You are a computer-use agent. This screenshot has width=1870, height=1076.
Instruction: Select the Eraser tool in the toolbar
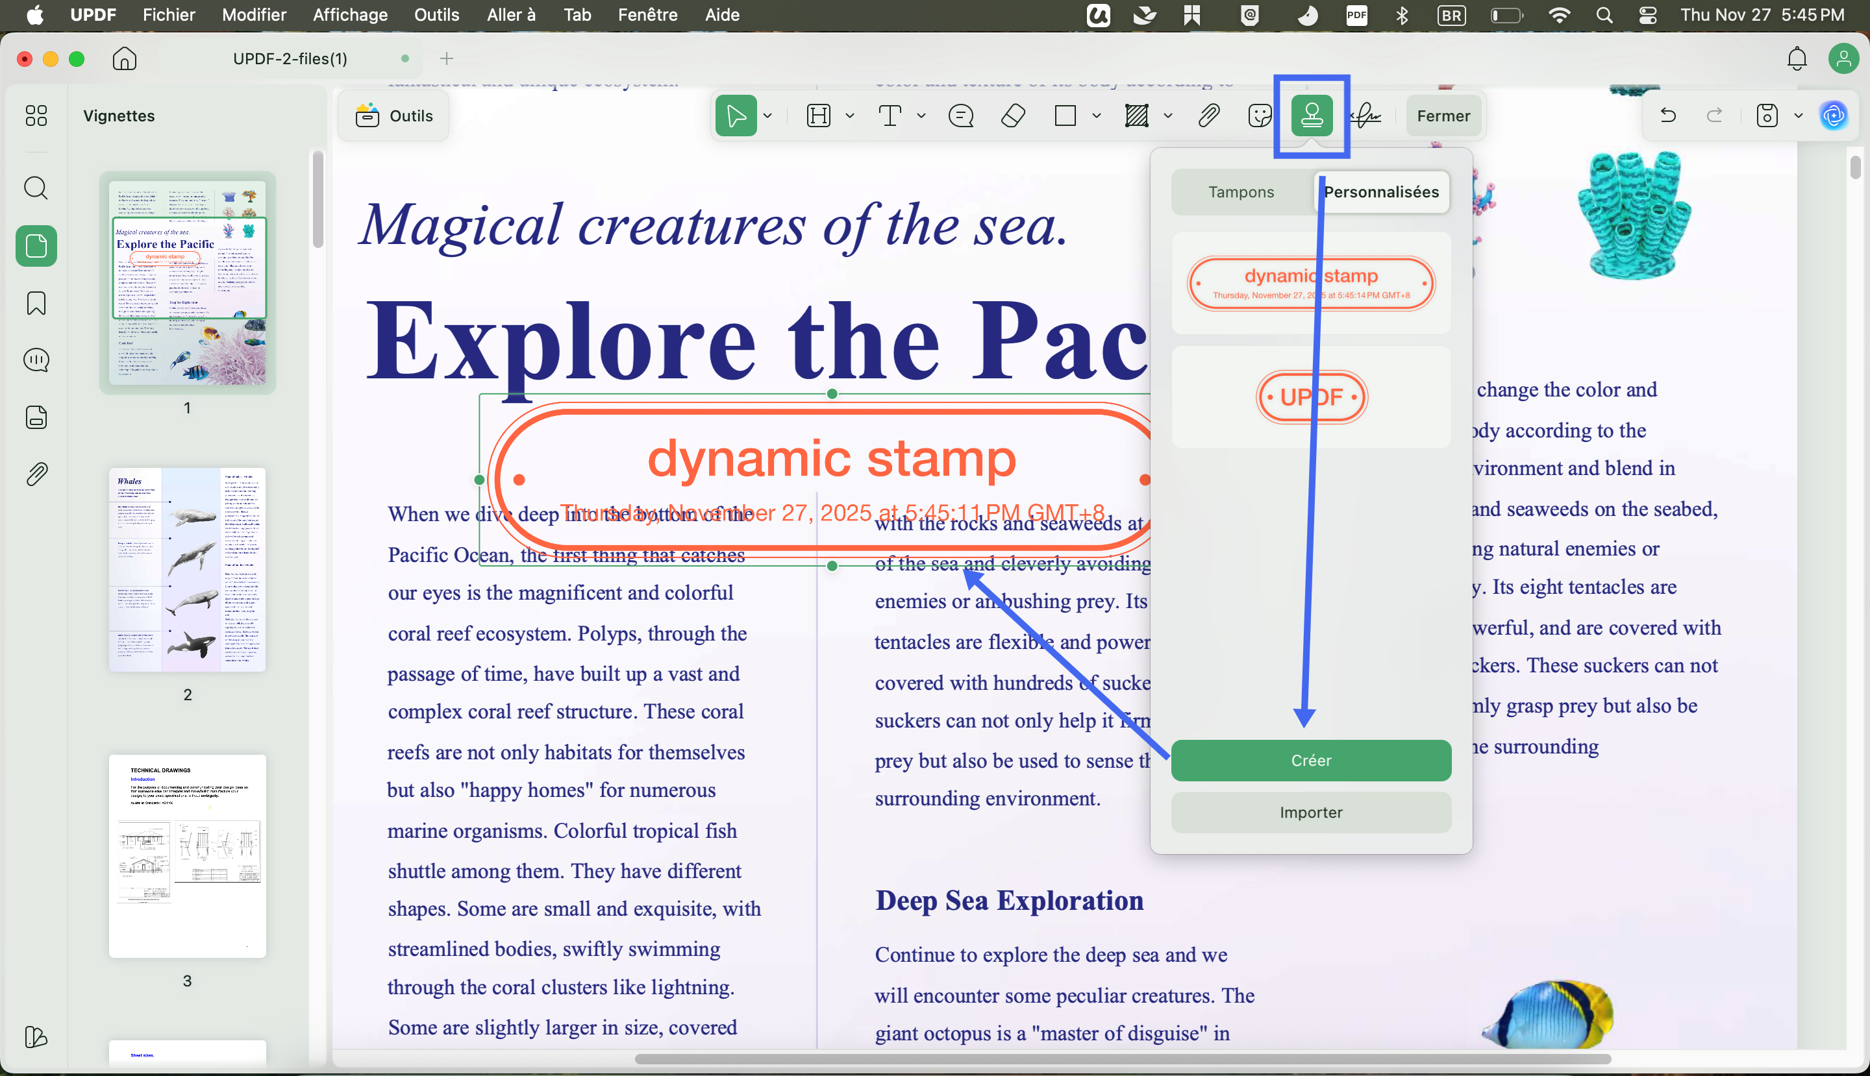(1012, 116)
